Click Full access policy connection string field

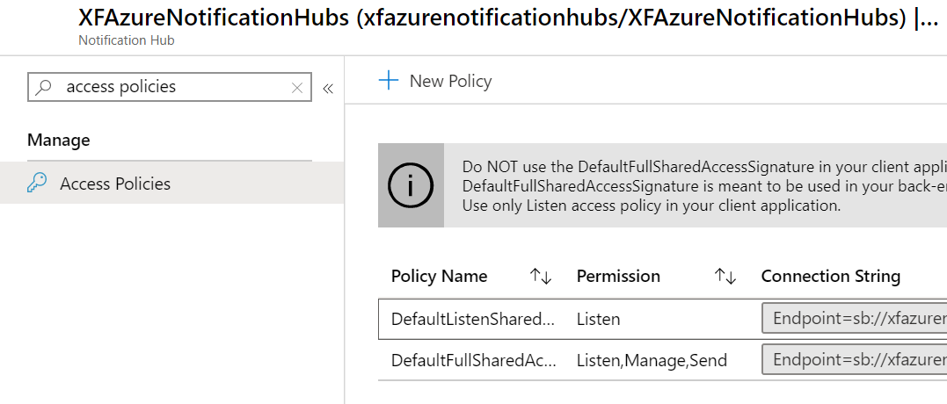[x=854, y=360]
